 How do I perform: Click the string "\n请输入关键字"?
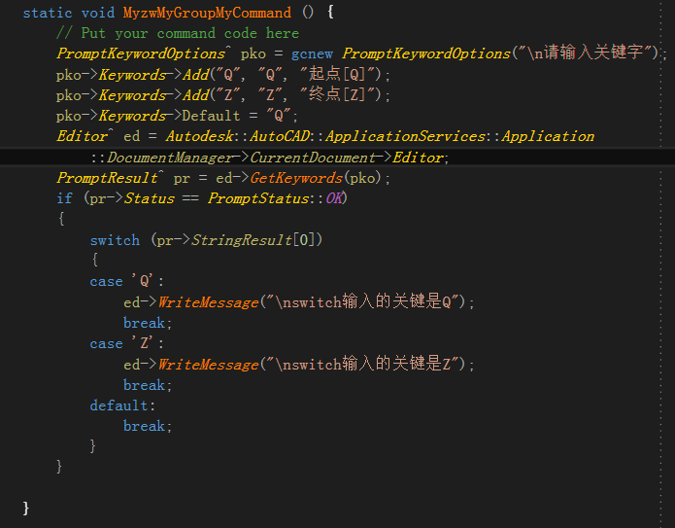(x=585, y=53)
